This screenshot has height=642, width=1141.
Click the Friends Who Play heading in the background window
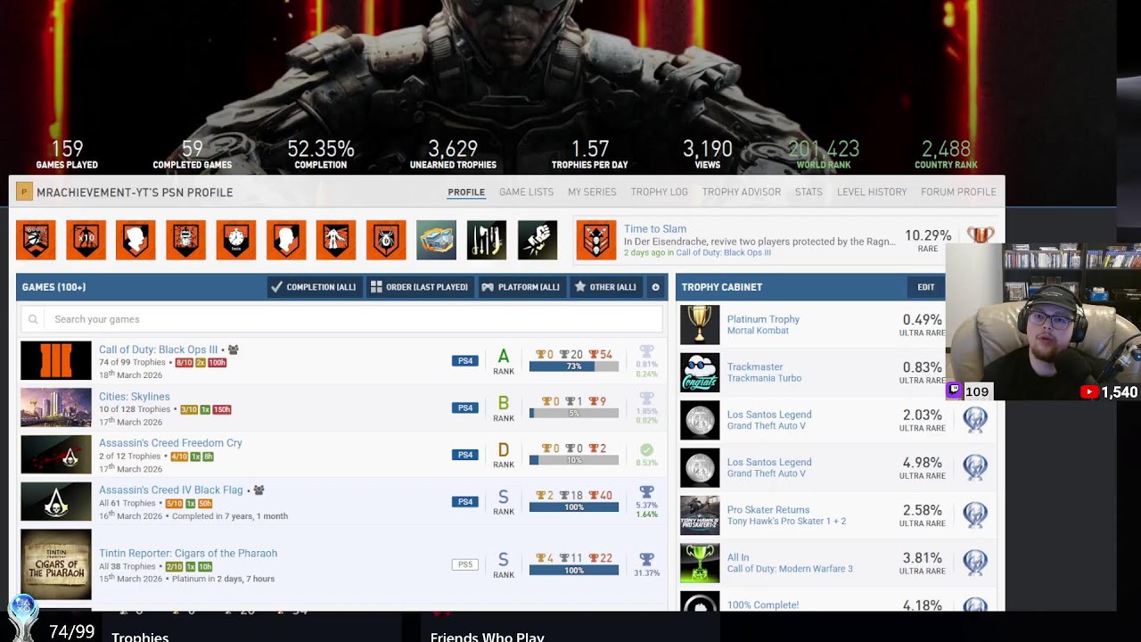click(487, 637)
